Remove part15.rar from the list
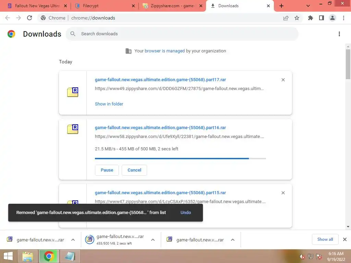Viewport: 351px width, 263px height. 283,193
